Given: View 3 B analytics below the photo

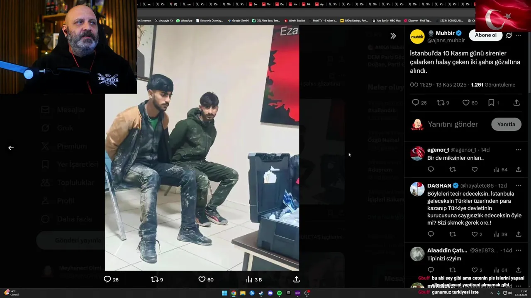Looking at the screenshot, I should pyautogui.click(x=254, y=279).
